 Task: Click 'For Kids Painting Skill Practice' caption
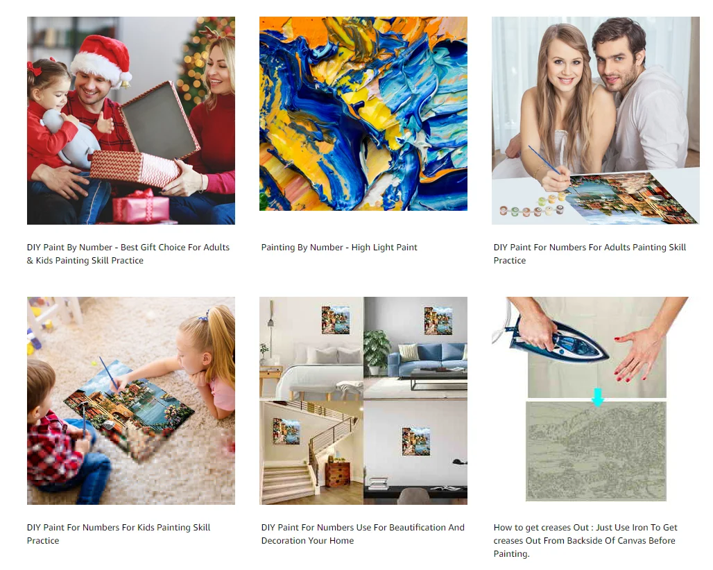pyautogui.click(x=118, y=534)
